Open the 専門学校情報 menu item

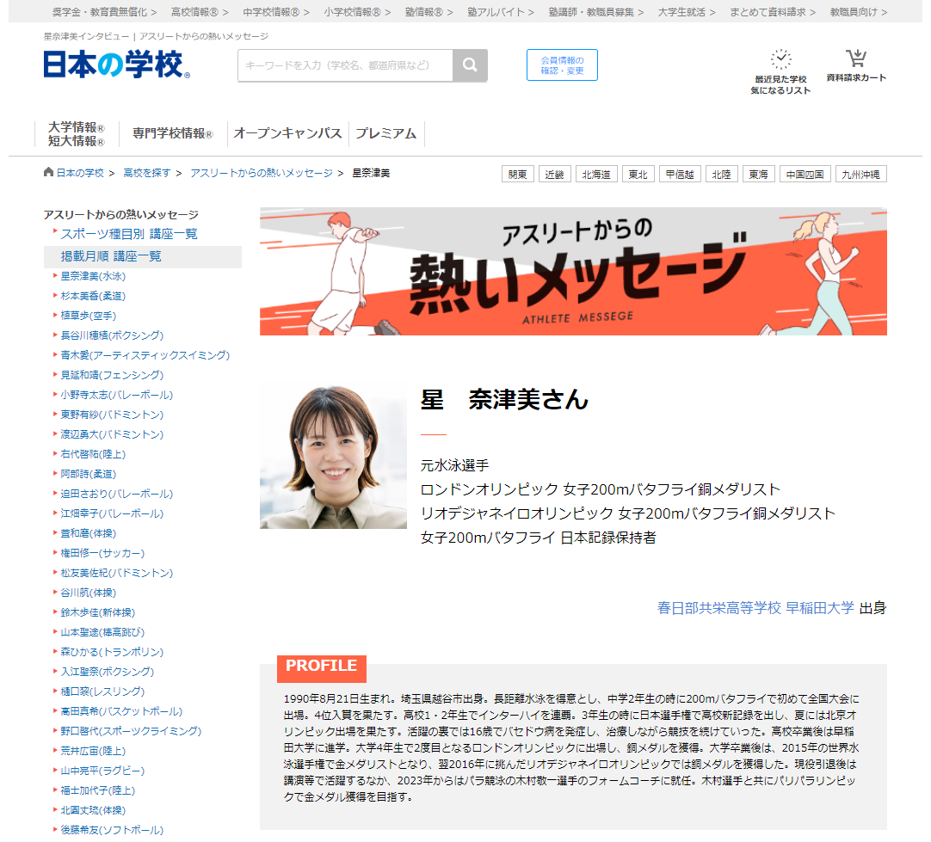pos(171,133)
